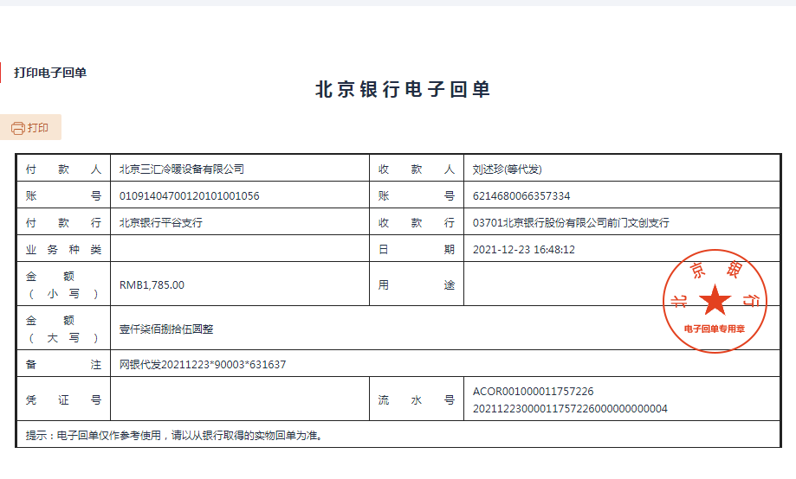Select the 打印电子回单 section heading
This screenshot has width=796, height=479.
50,73
